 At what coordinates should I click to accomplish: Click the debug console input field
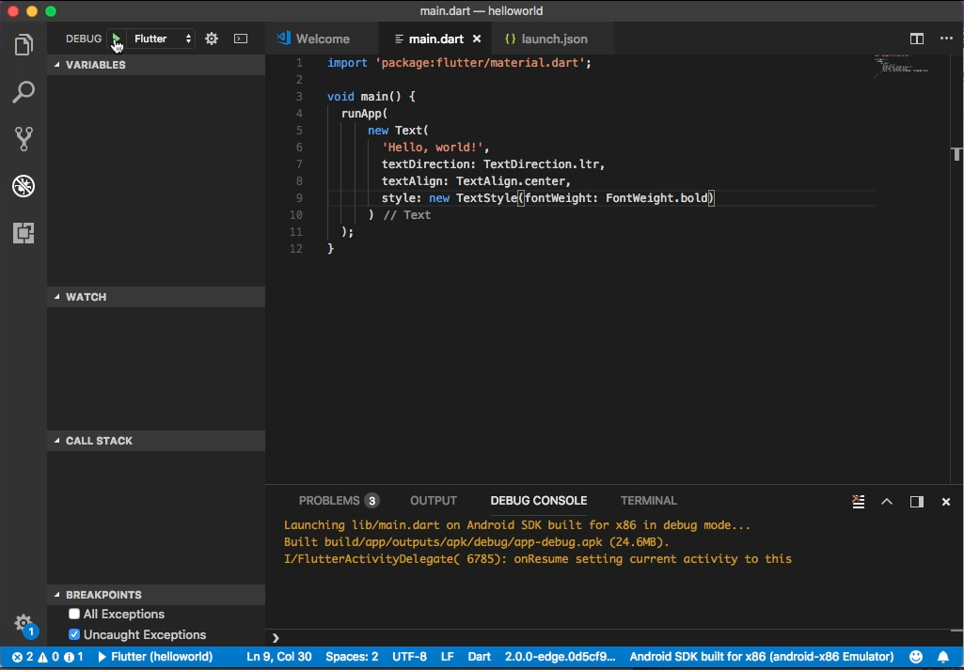615,637
